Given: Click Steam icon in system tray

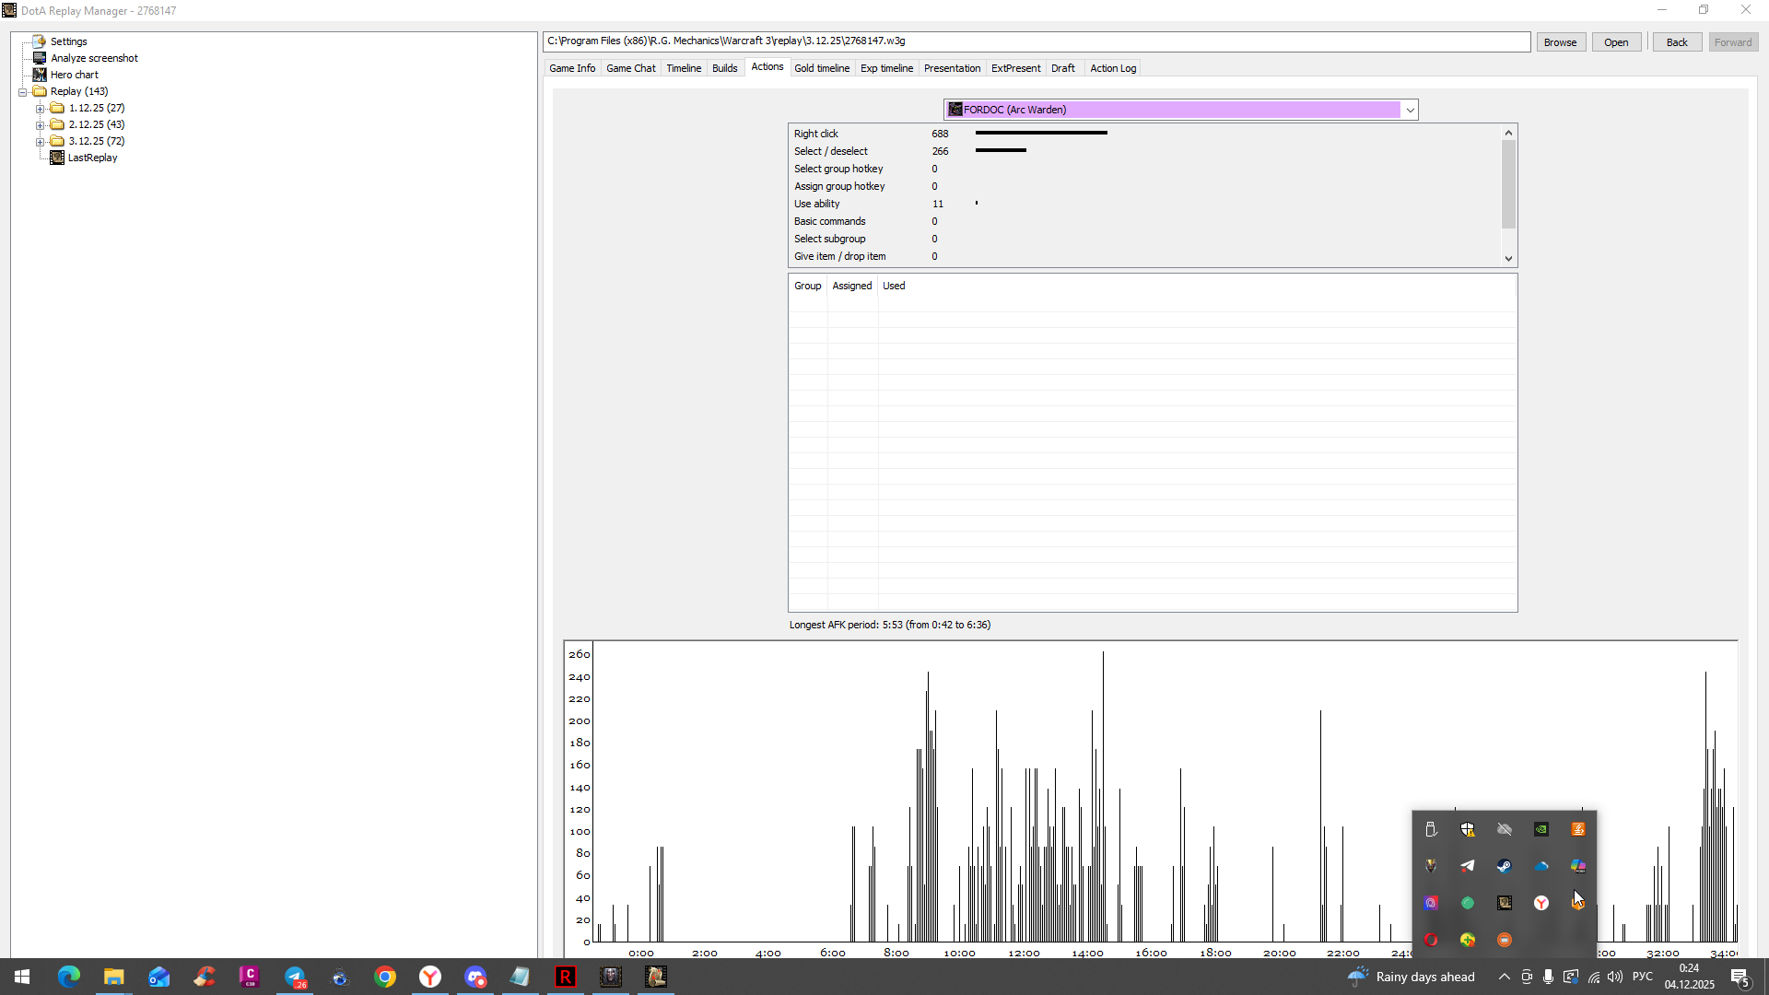Looking at the screenshot, I should pyautogui.click(x=1504, y=866).
